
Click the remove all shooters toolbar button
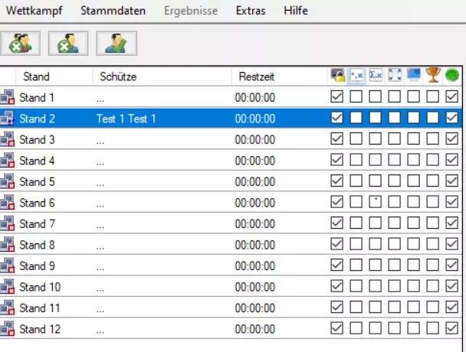point(21,44)
